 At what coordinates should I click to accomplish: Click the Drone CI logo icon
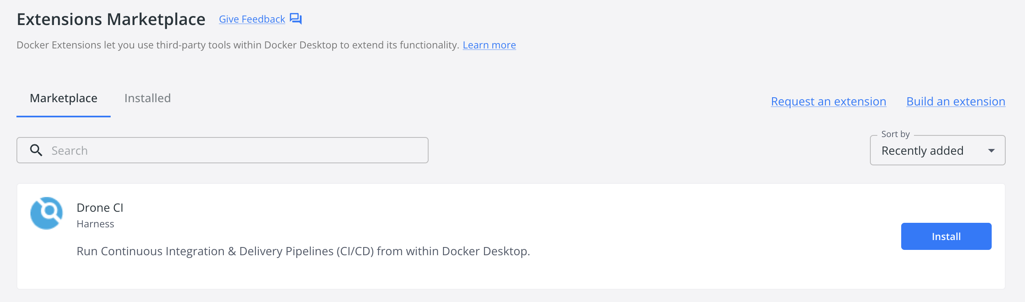coord(46,213)
